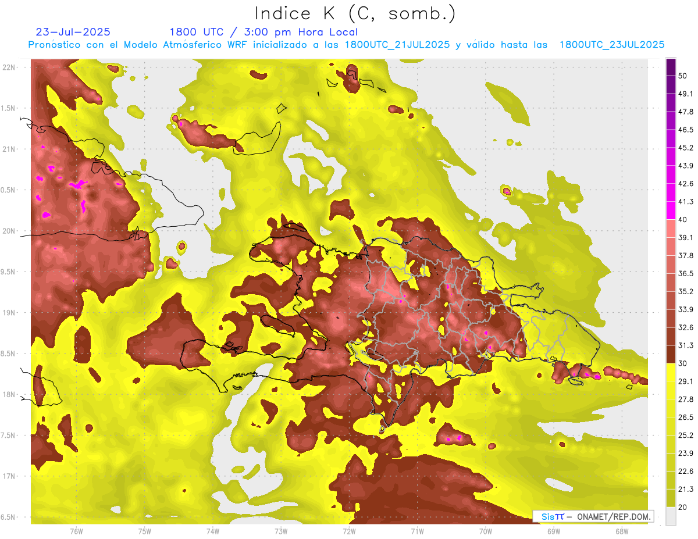This screenshot has width=698, height=539.
Task: Click the "71W" longitude label
Action: tap(417, 531)
